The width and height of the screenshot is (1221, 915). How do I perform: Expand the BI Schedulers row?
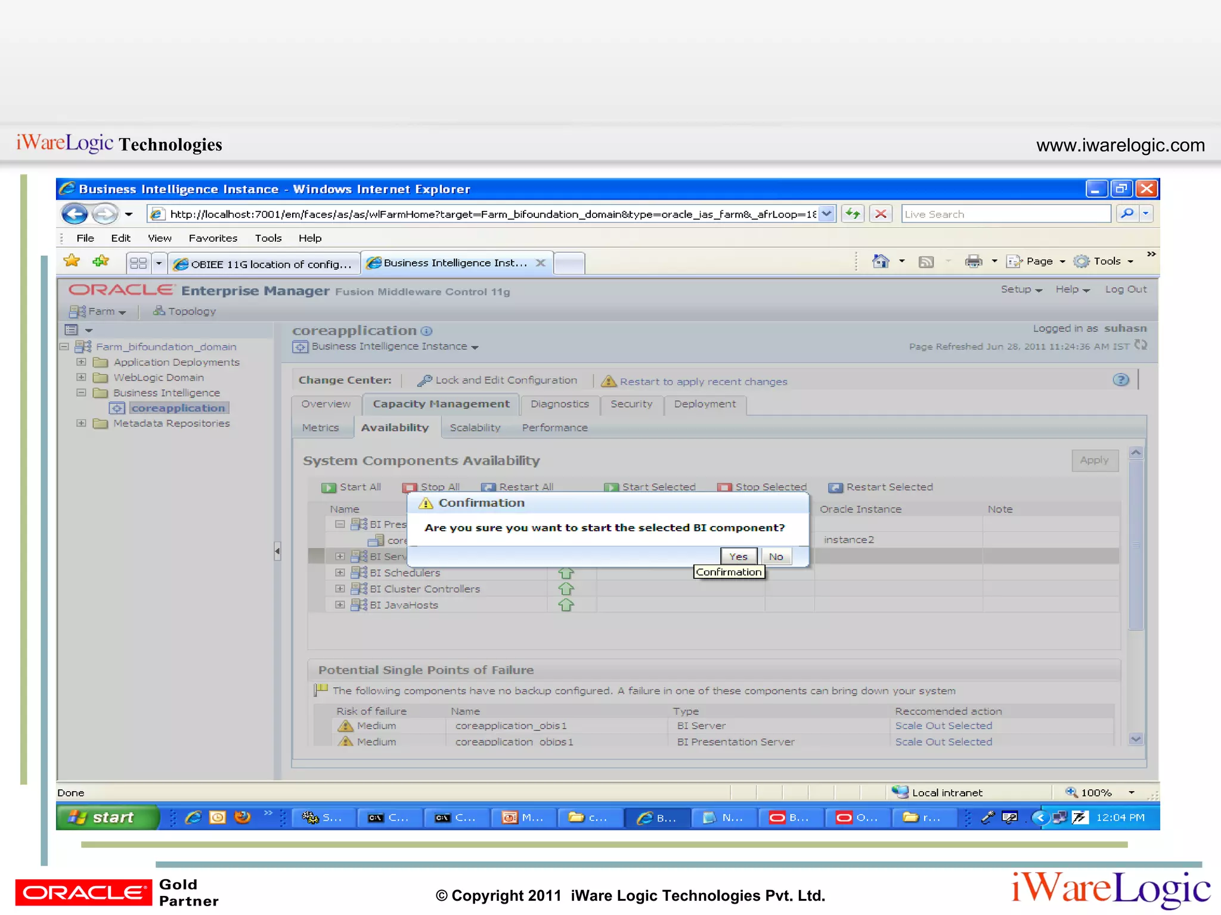click(340, 572)
